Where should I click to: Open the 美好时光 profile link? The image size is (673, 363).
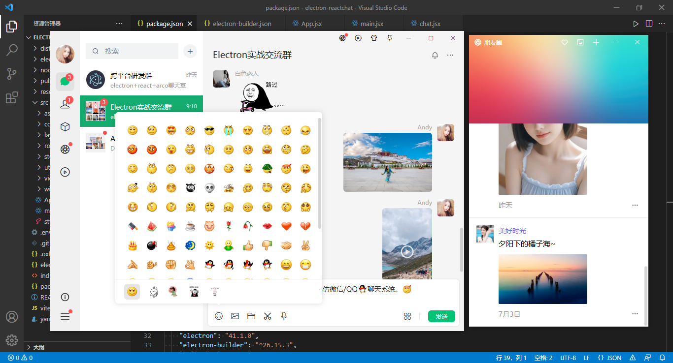coord(512,231)
